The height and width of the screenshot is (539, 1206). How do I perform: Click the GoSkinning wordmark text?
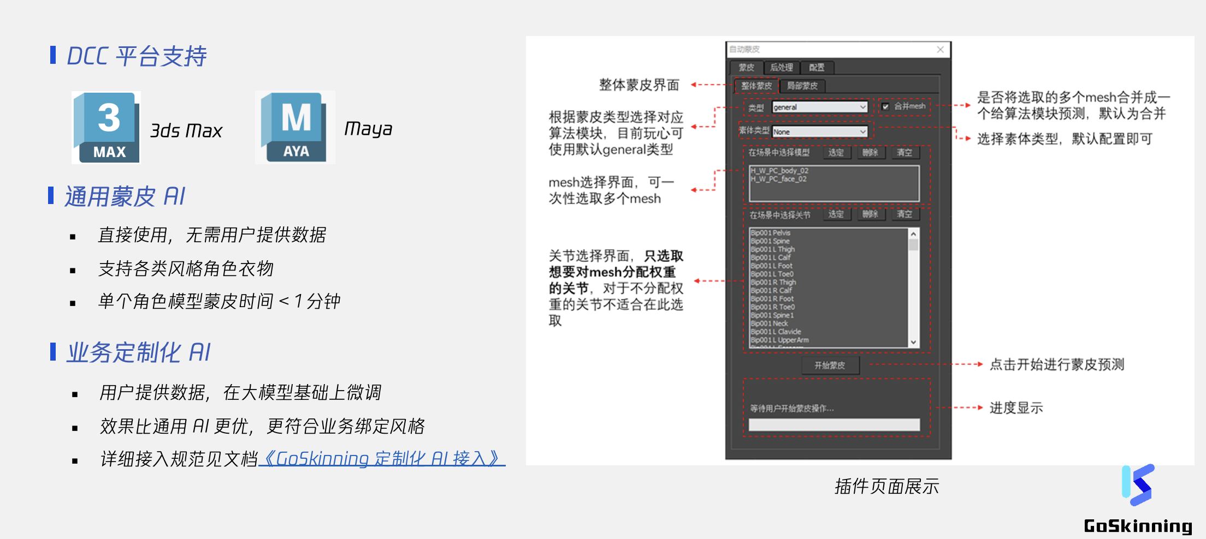(x=1138, y=526)
